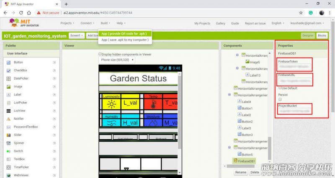Collapse the HorizontalArrangement above Label13
Screen dimensions: 335x178
(x=237, y=68)
